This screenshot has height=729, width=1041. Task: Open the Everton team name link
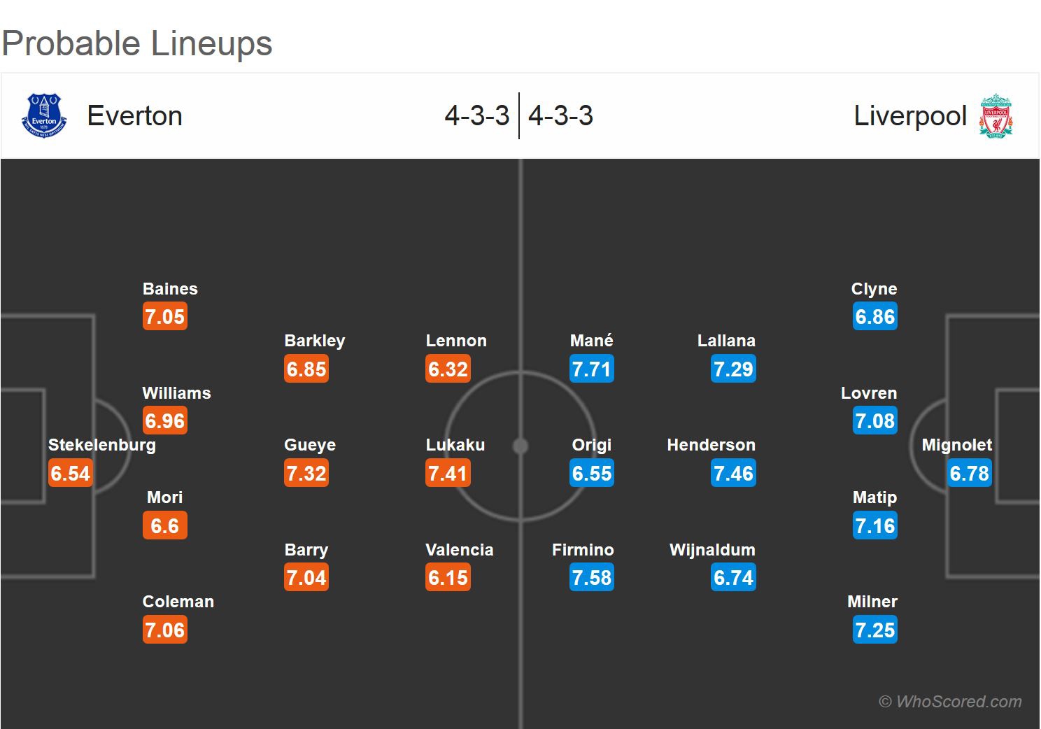[x=134, y=115]
